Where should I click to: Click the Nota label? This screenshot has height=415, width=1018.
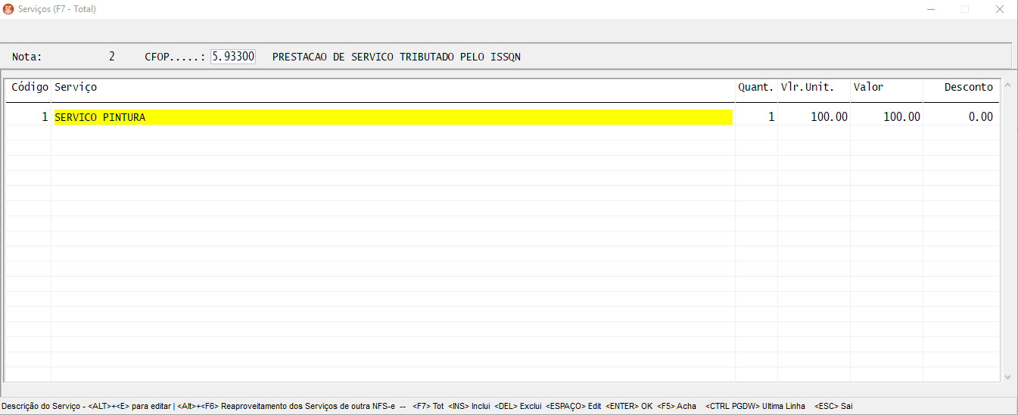click(27, 57)
